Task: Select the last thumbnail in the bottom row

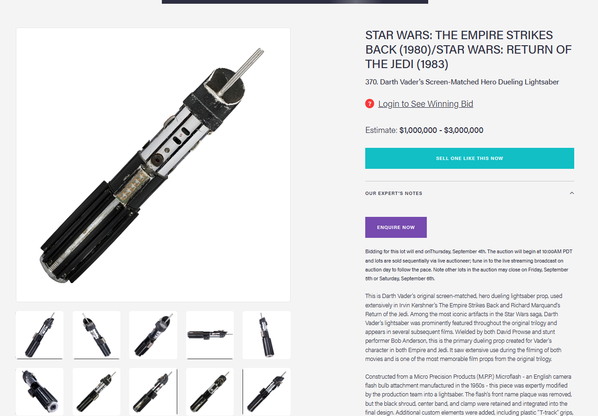Action: coord(266,391)
